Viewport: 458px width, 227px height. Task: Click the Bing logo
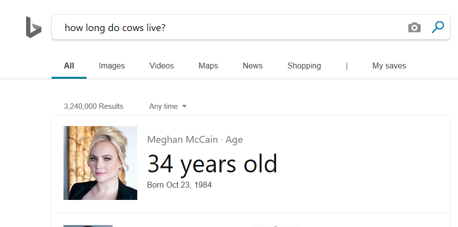pyautogui.click(x=33, y=27)
